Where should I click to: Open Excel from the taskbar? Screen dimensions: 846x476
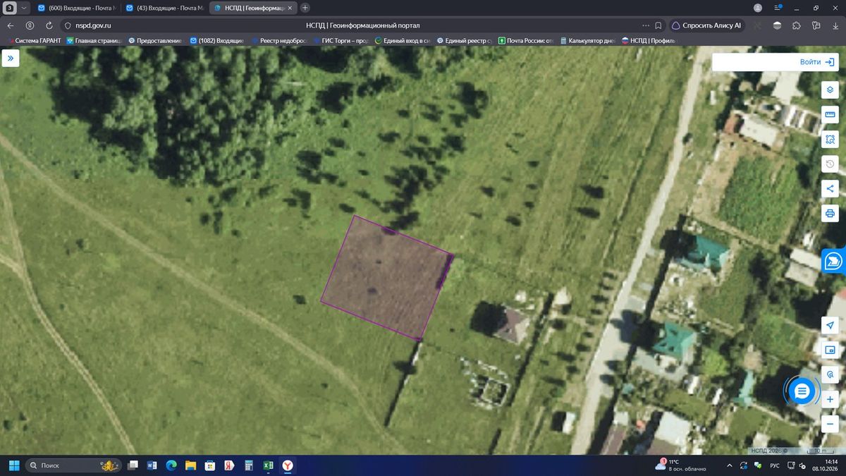point(268,465)
